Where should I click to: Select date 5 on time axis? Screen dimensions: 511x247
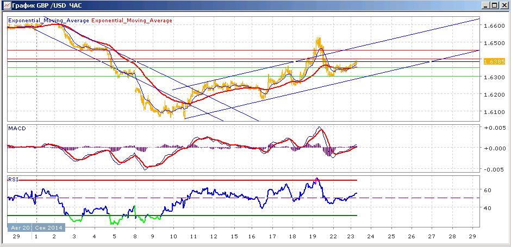(114, 236)
